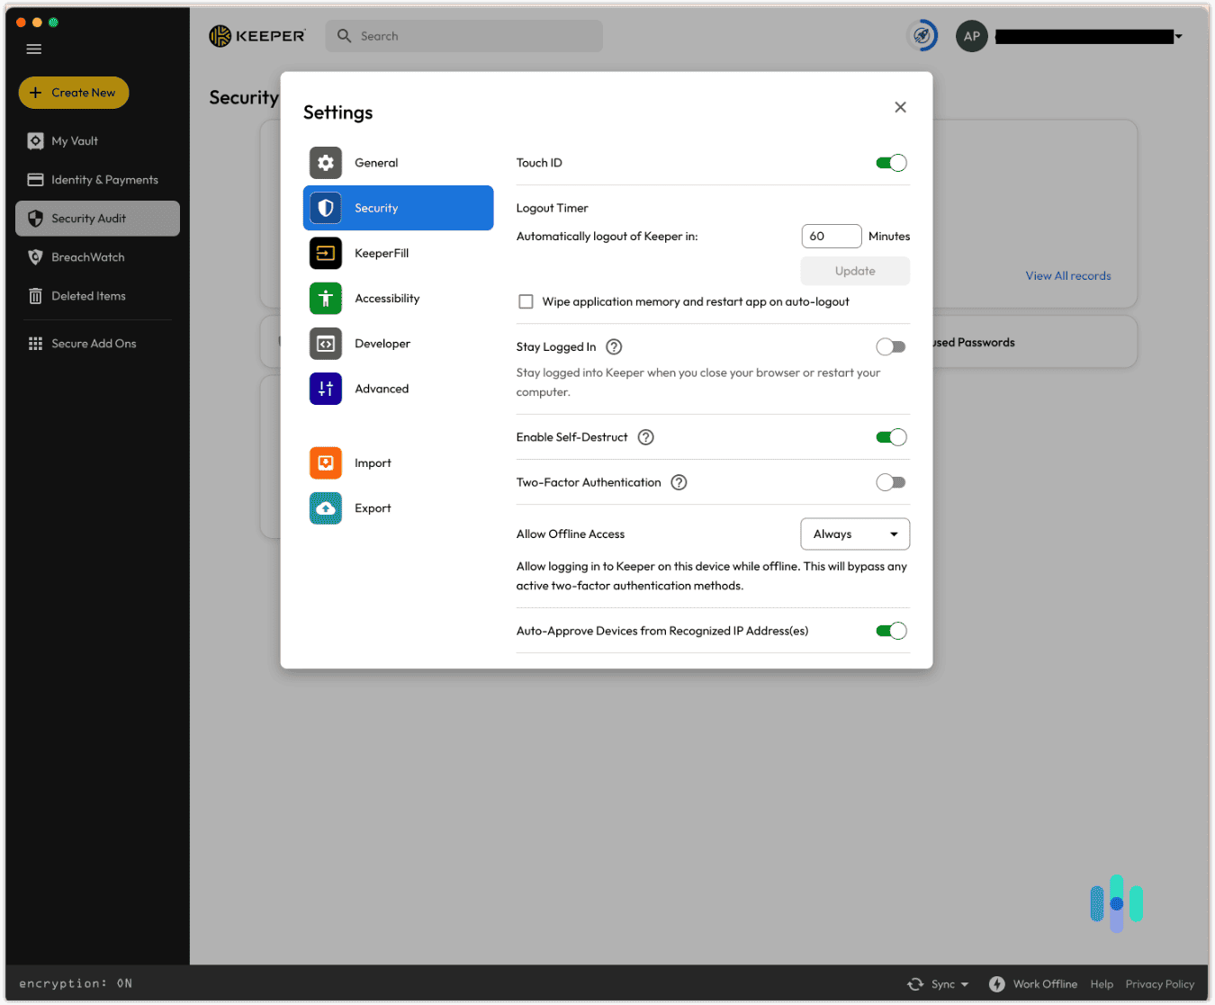Enable Stay Logged In
Viewport: 1215px width, 1005px height.
point(891,346)
